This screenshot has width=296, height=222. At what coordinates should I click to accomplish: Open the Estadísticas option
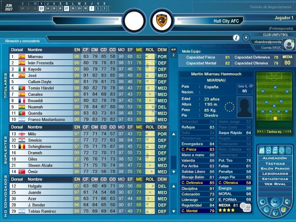click(x=274, y=179)
